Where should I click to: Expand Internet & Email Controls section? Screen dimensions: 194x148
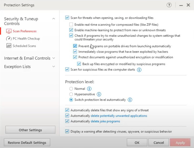coord(53,58)
